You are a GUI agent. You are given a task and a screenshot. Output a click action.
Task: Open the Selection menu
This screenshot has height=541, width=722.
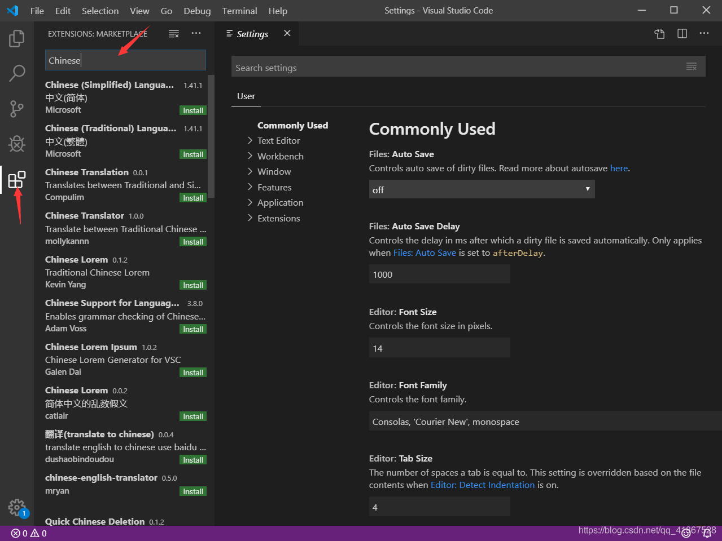[x=100, y=11]
